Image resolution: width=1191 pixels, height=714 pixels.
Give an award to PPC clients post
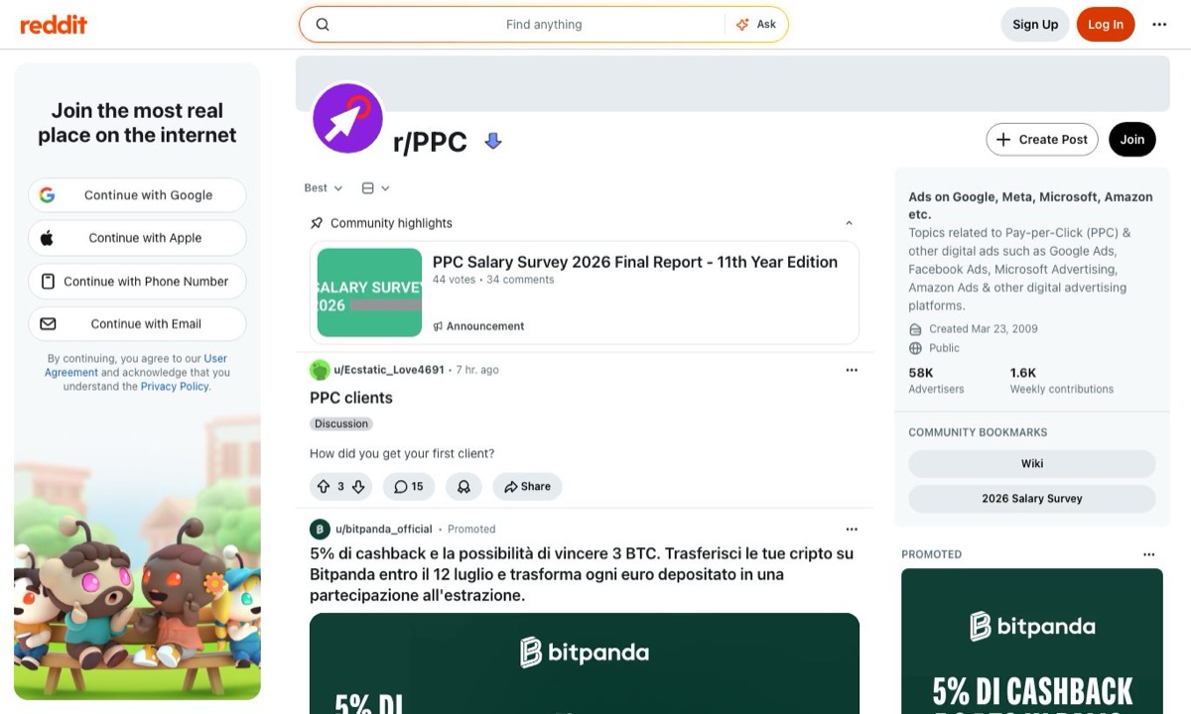[x=463, y=487]
